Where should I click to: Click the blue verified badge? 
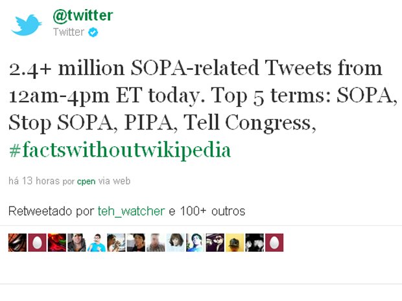(93, 32)
